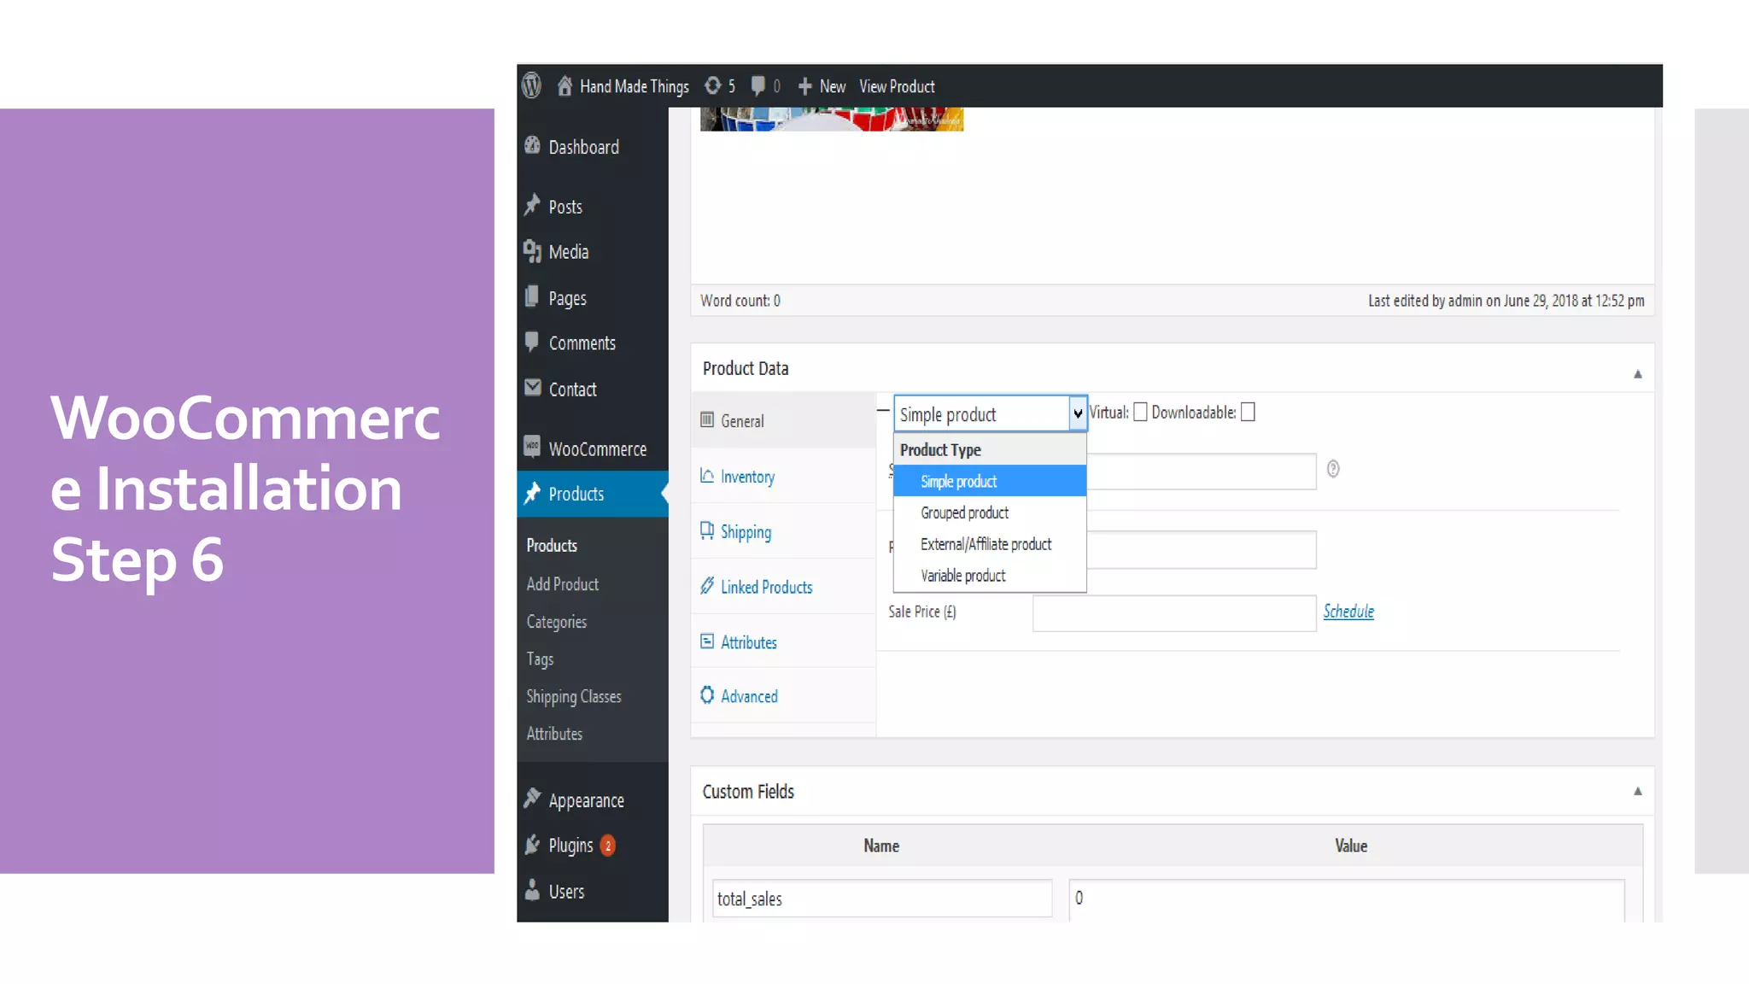Enable the Virtual checkbox

pos(1140,413)
